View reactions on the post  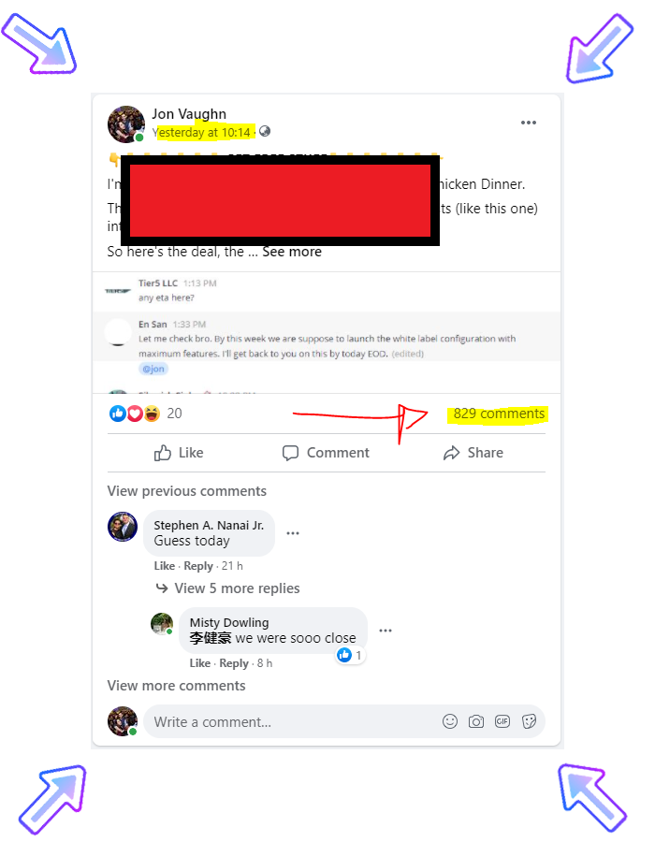coord(145,413)
